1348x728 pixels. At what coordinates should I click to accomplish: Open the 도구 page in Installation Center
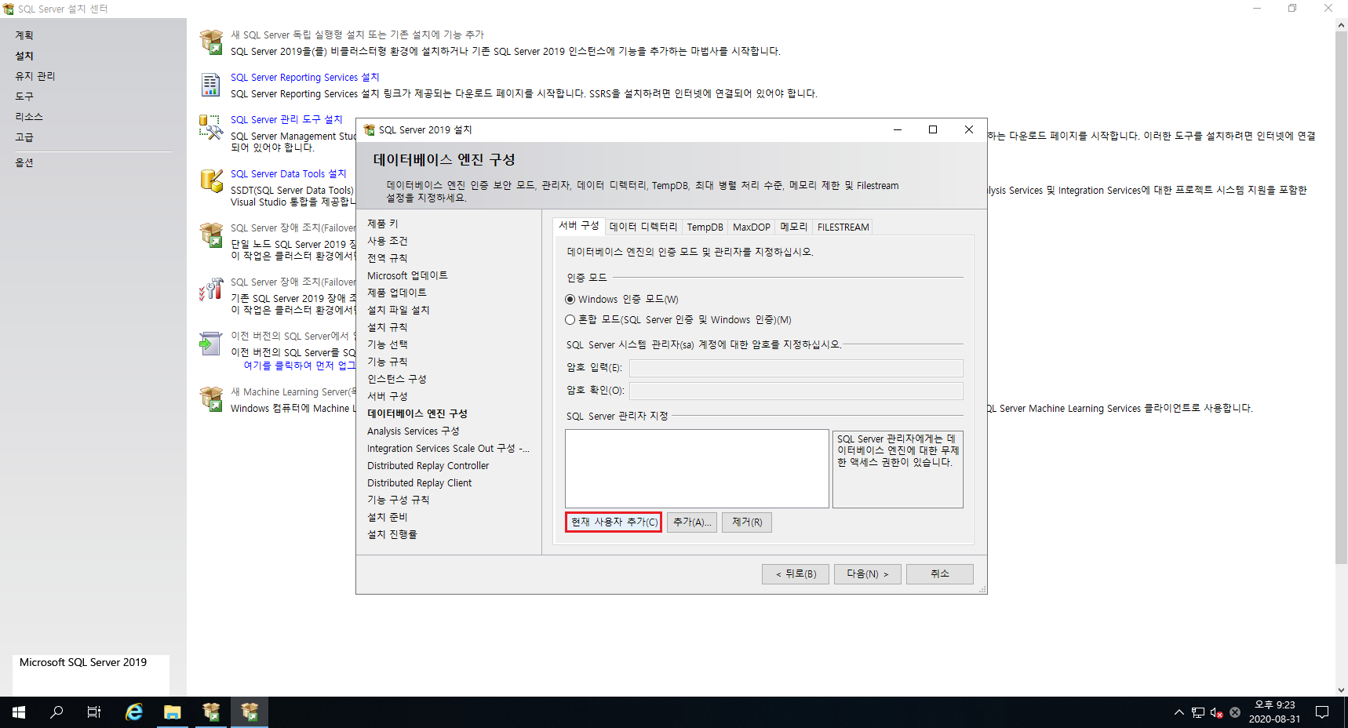(x=24, y=96)
